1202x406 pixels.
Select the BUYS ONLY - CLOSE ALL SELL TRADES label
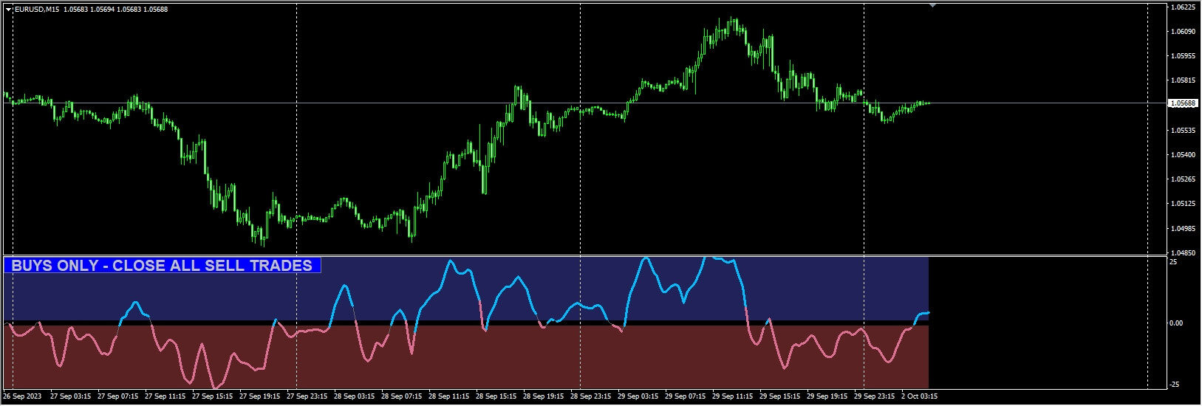tap(163, 265)
